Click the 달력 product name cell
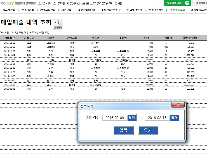 pyautogui.click(x=96, y=80)
